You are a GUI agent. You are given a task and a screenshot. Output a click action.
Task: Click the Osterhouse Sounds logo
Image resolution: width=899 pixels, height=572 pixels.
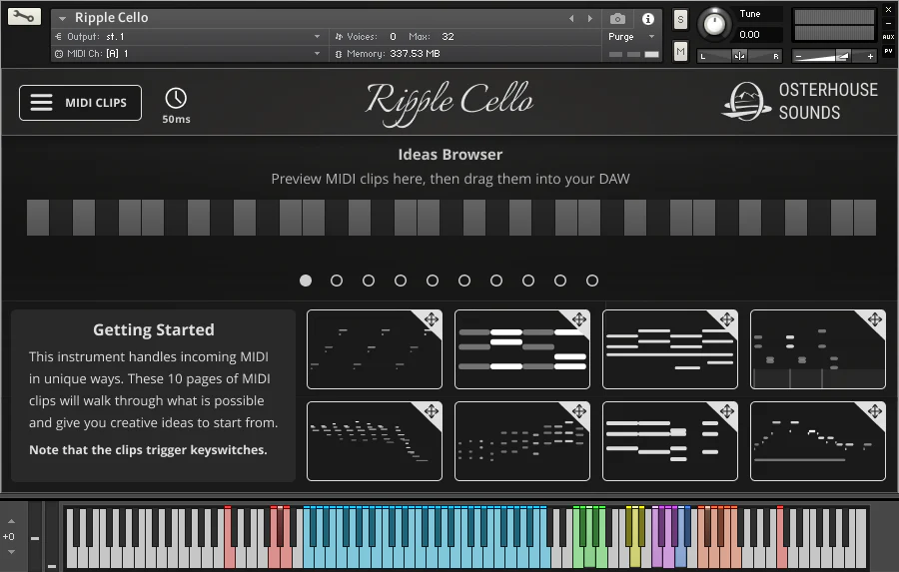[799, 101]
